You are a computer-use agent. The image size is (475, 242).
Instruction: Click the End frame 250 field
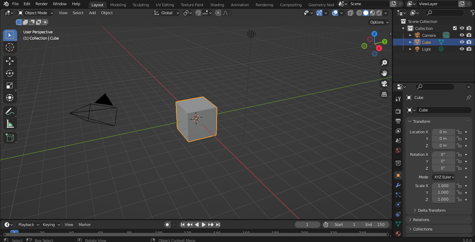point(375,225)
